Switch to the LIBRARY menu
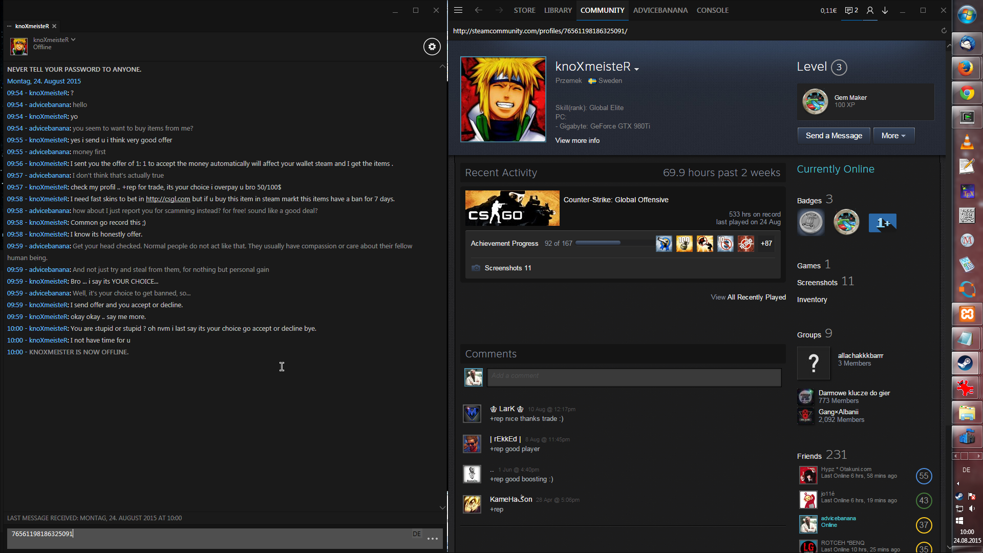 [558, 10]
